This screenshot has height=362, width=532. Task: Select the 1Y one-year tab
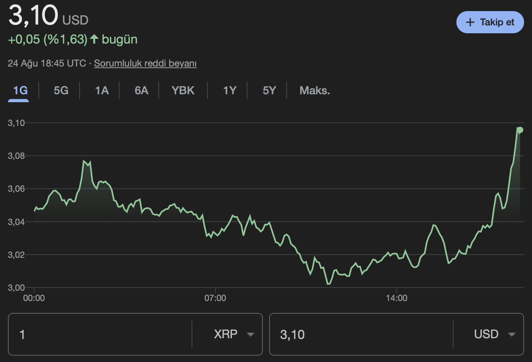[230, 90]
